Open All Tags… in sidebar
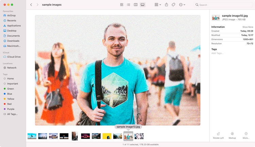 coord(13,114)
